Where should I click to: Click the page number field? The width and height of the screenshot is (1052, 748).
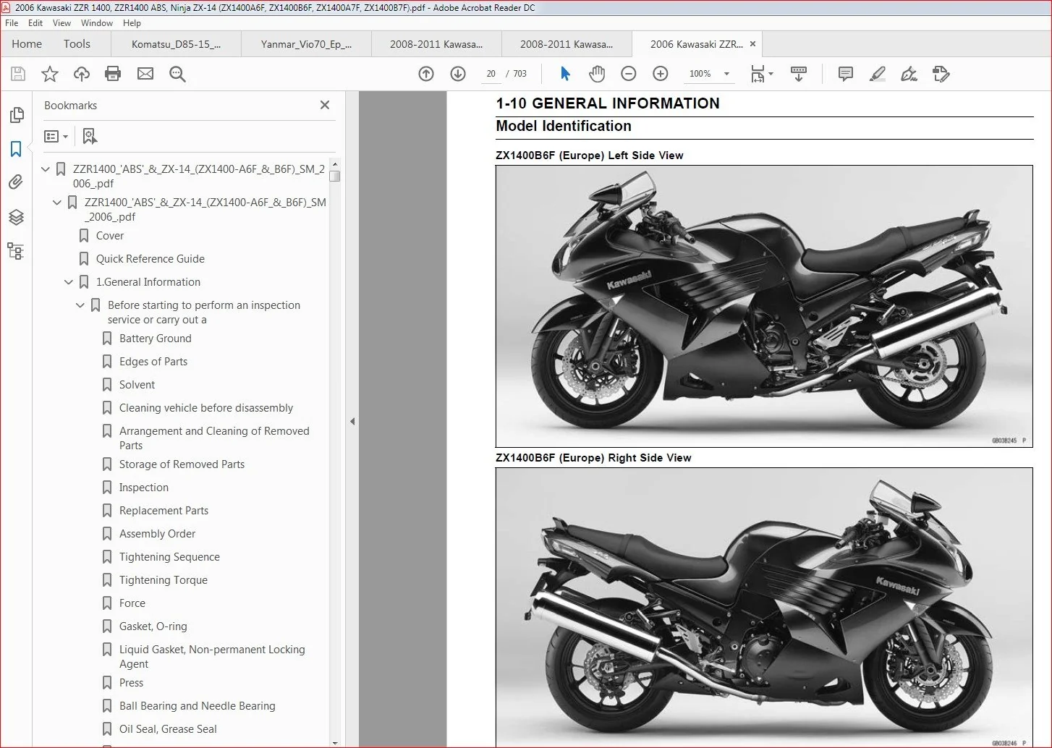point(491,74)
